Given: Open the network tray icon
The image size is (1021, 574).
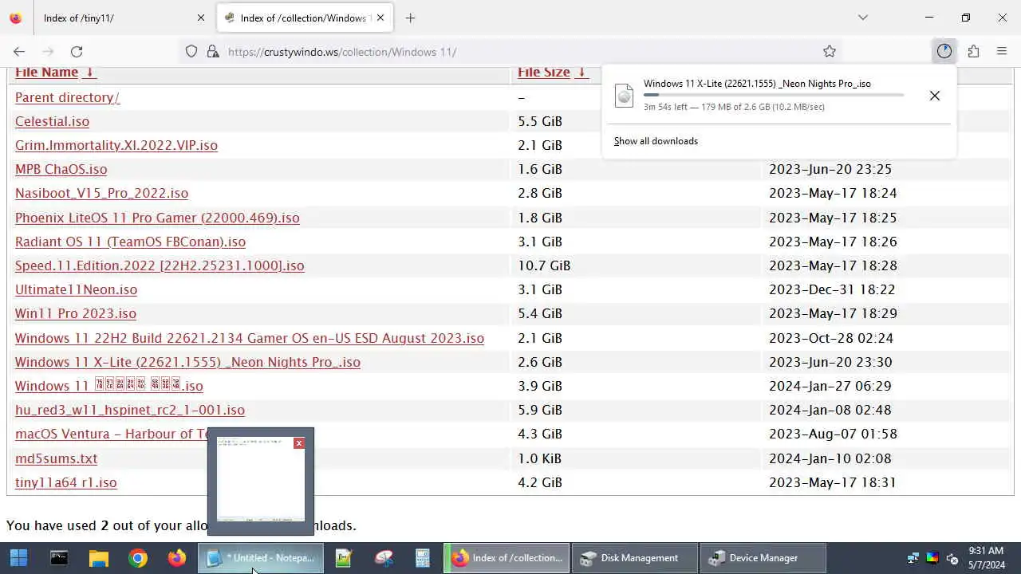Looking at the screenshot, I should click(x=913, y=559).
